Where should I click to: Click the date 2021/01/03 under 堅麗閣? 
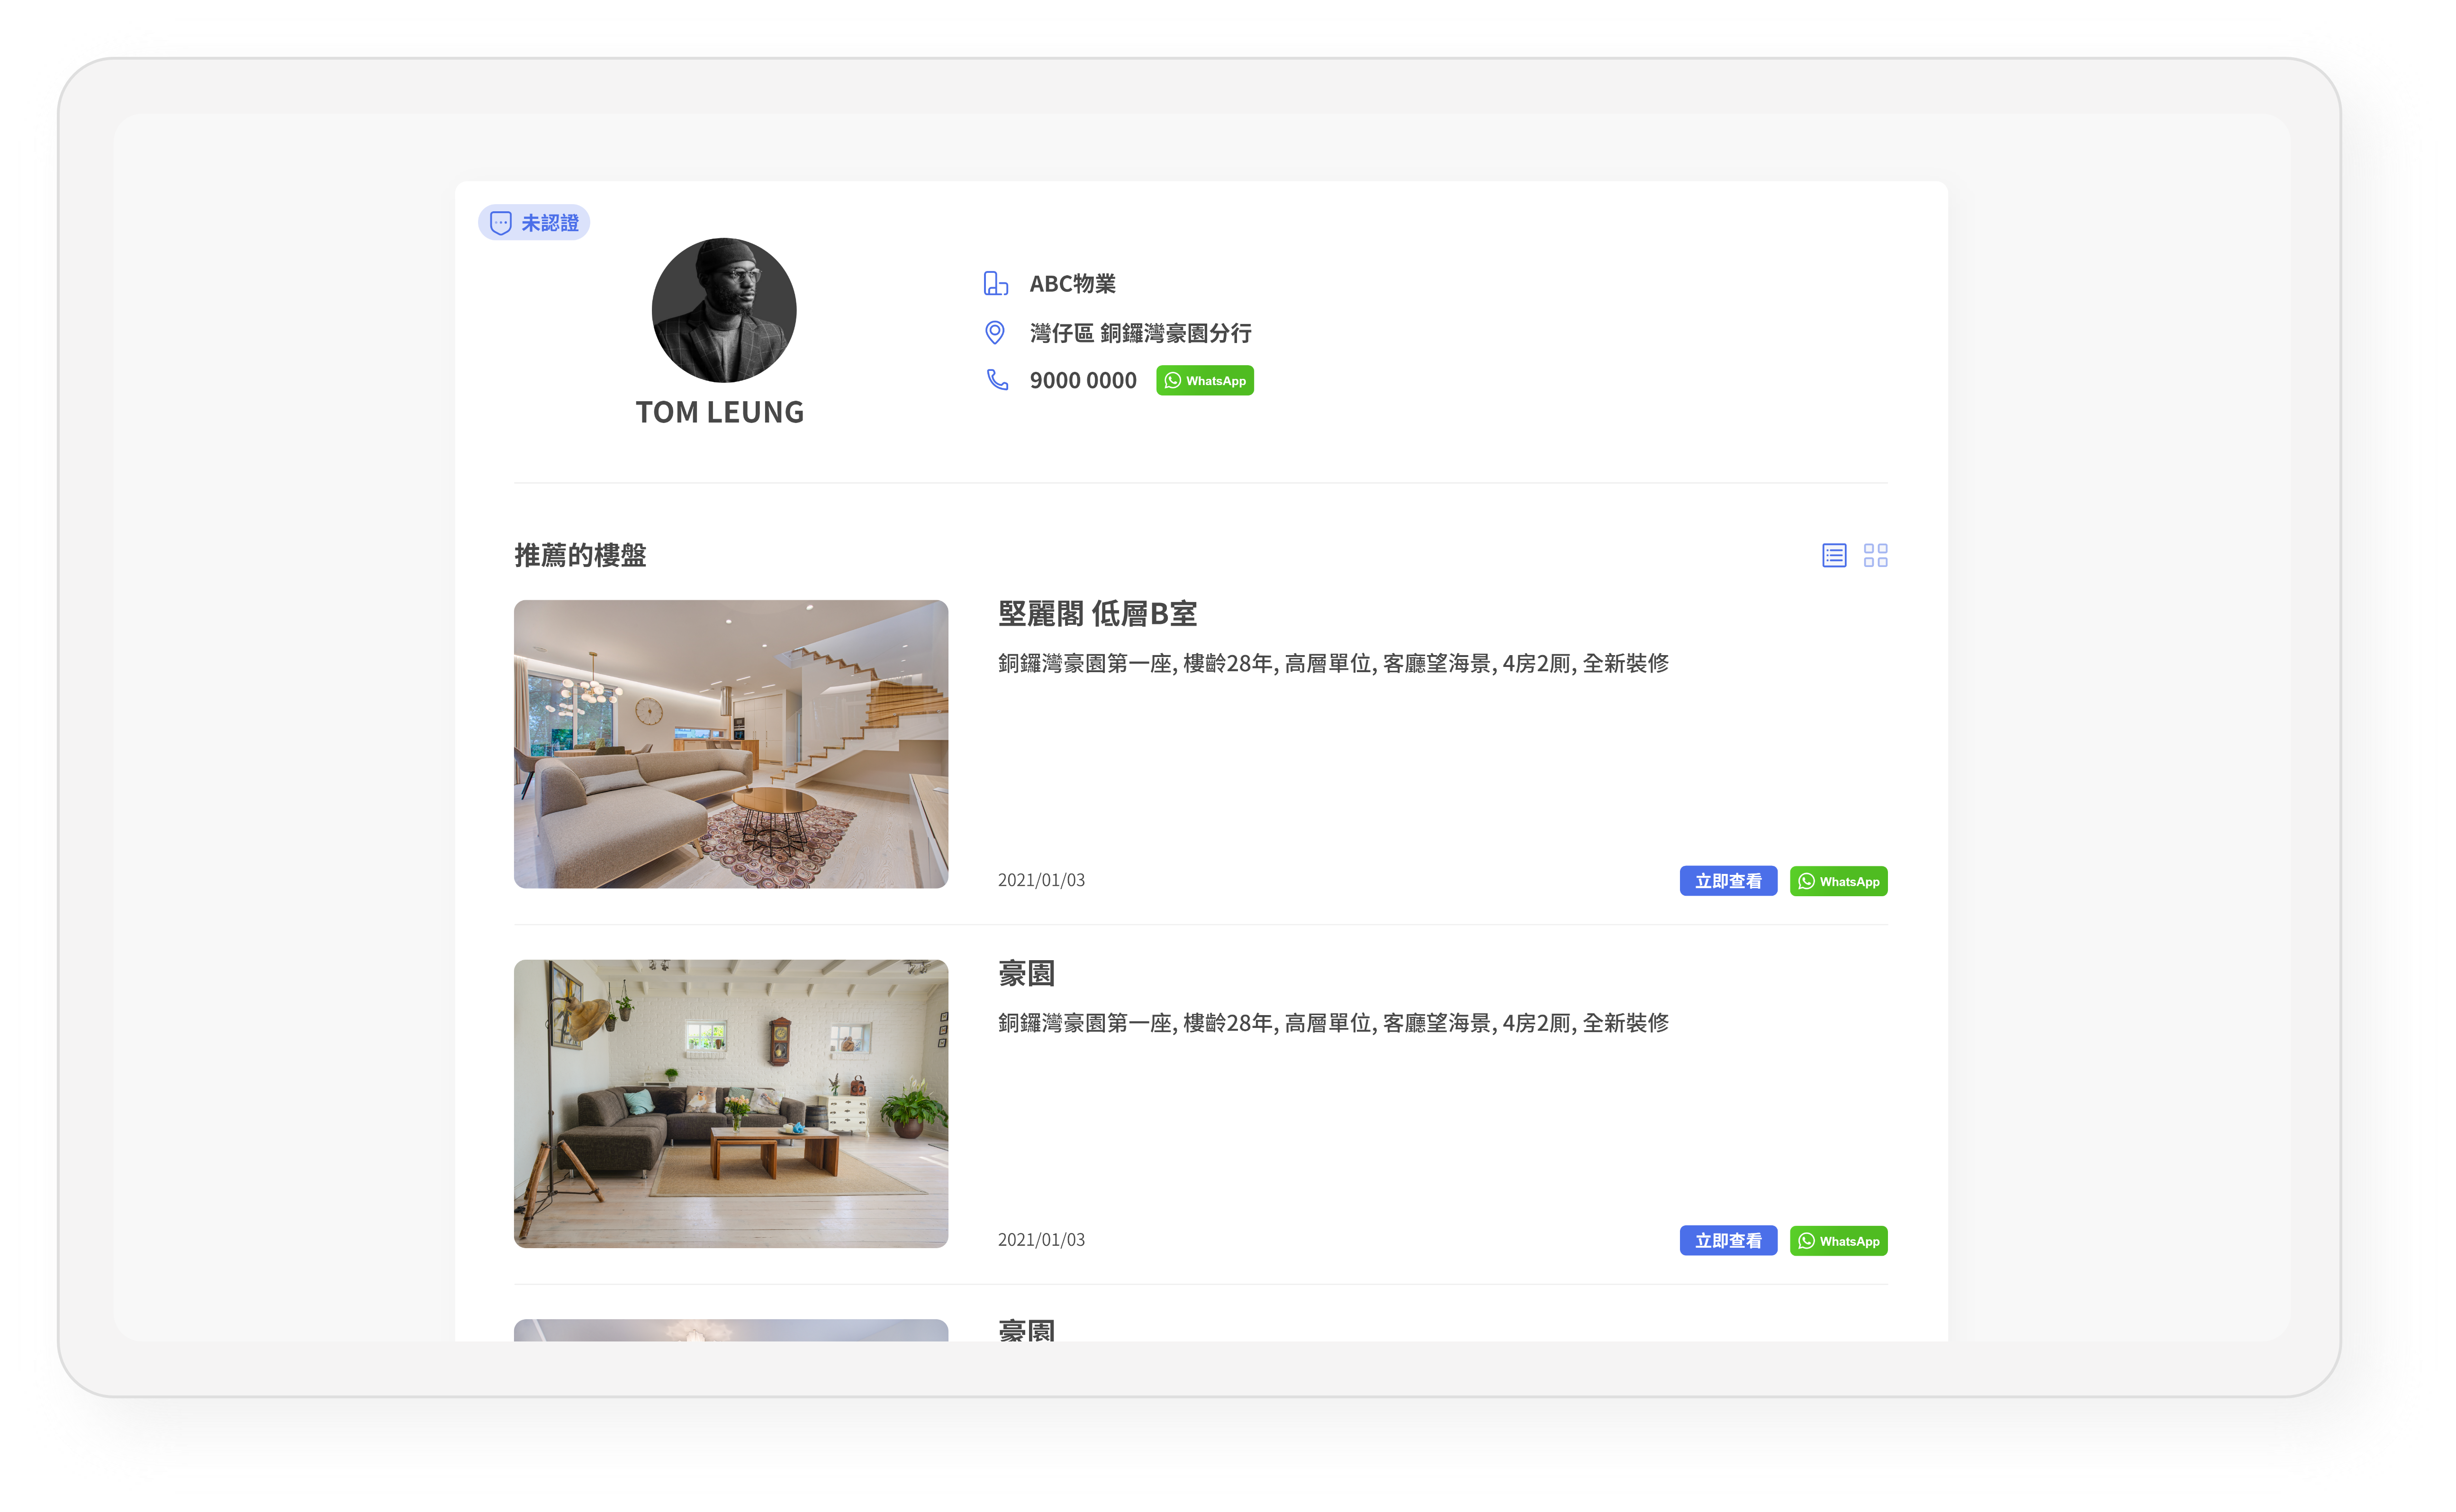(x=1041, y=880)
